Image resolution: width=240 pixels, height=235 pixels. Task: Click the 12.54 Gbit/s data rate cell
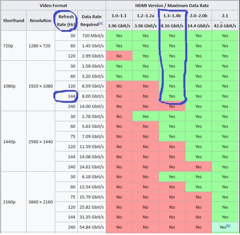click(x=92, y=187)
